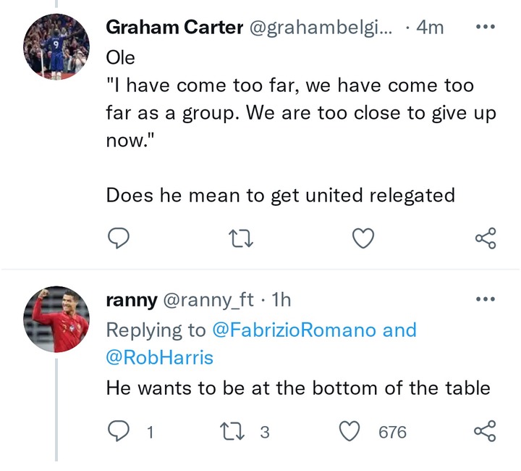Reply to ranny's tweet
Screen dimensions: 521x471
[118, 431]
